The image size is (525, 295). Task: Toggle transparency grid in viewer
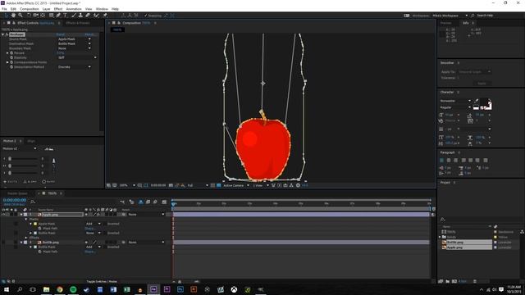pos(219,185)
